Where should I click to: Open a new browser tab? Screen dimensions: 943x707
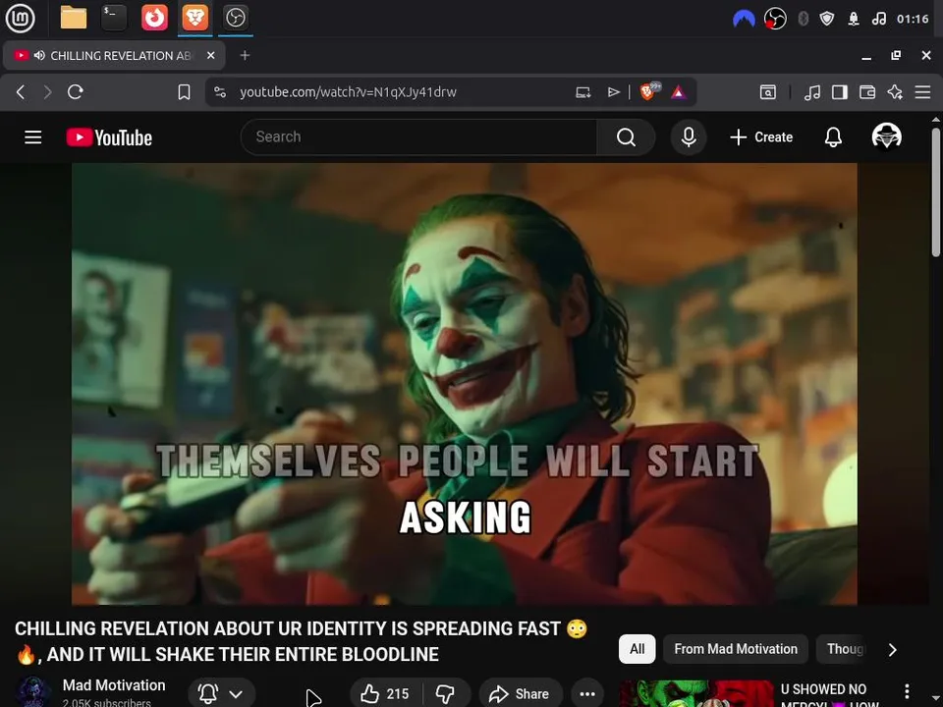tap(245, 55)
